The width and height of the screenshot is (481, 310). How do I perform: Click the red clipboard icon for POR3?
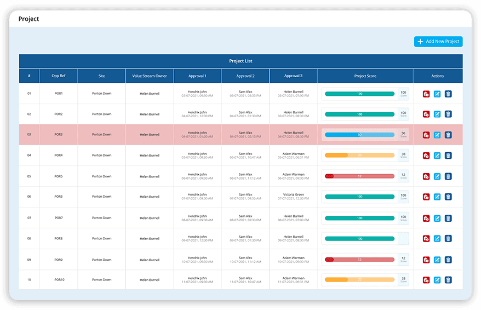point(426,135)
